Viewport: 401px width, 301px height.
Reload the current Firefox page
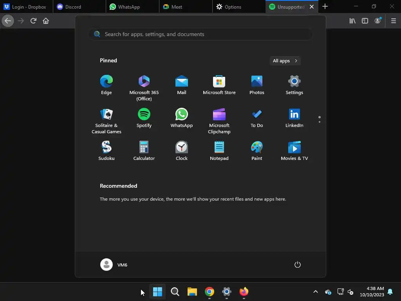(33, 21)
